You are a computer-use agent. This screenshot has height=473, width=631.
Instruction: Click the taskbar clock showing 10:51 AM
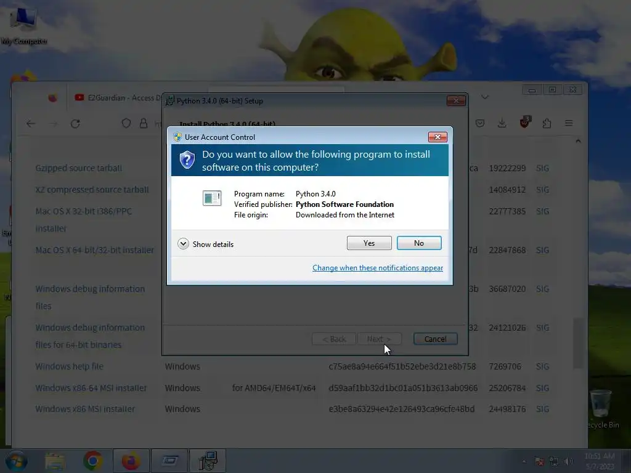pyautogui.click(x=600, y=461)
